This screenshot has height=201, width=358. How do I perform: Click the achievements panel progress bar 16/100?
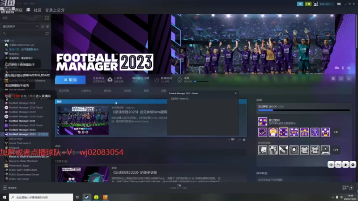pyautogui.click(x=304, y=110)
